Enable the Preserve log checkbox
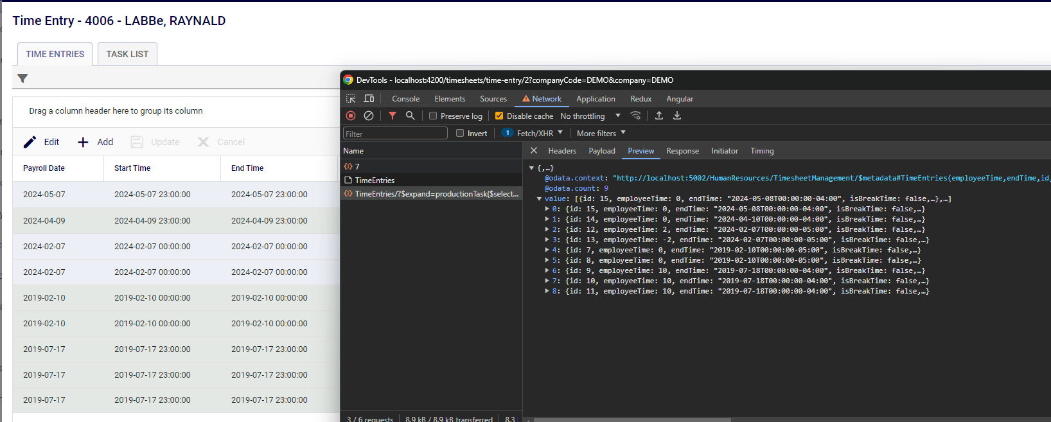 pos(434,116)
